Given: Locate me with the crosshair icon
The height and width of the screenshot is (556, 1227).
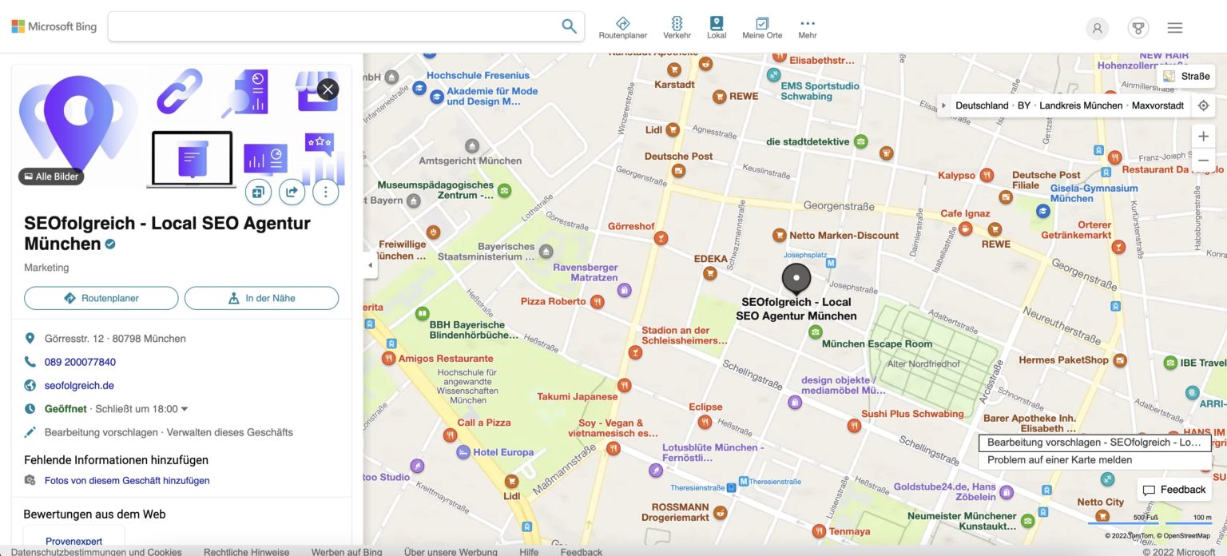Looking at the screenshot, I should click(1203, 105).
